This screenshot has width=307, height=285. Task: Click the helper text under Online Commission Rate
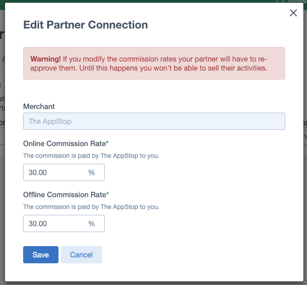(91, 156)
